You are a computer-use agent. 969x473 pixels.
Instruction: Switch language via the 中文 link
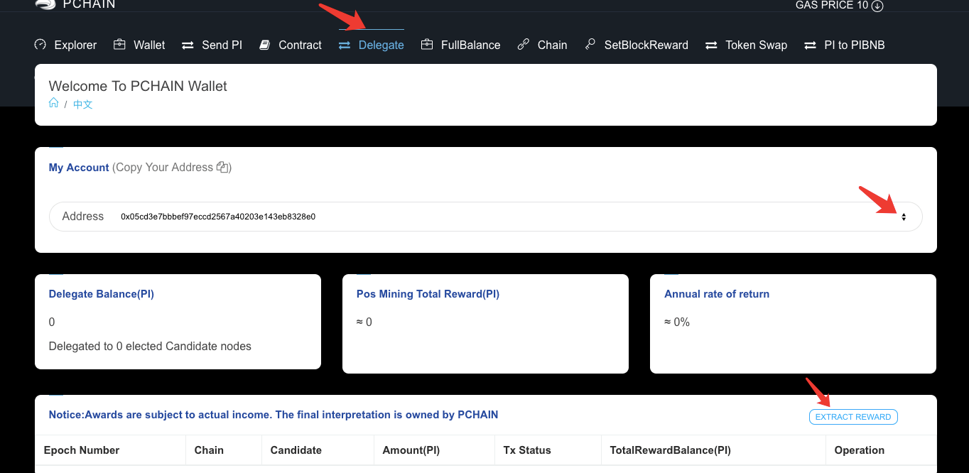click(x=83, y=104)
